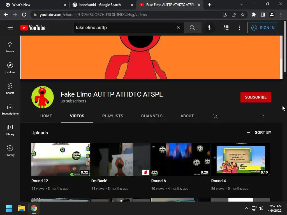This screenshot has width=287, height=215.
Task: Go to the YouTube logo homepage
Action: point(33,28)
